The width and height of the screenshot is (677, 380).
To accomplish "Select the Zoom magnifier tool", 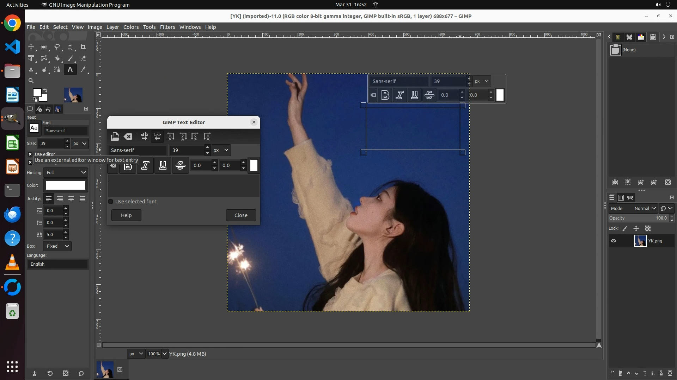I will coord(31,81).
